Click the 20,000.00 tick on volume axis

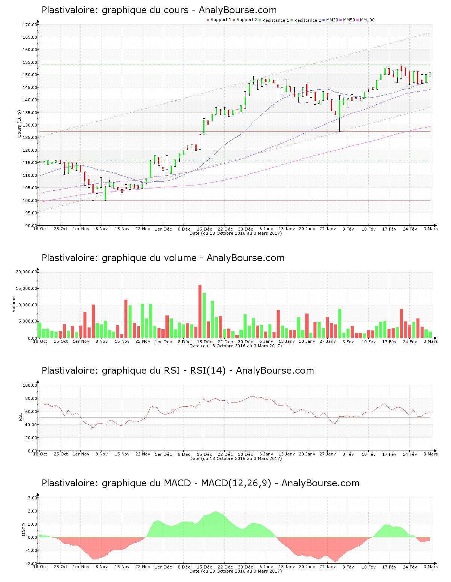click(x=26, y=272)
